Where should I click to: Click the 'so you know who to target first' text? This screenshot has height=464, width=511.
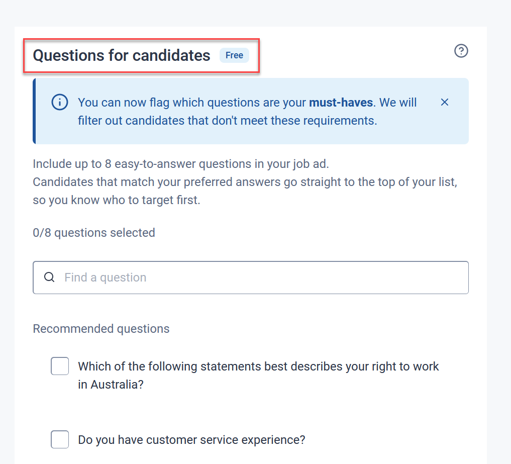pyautogui.click(x=116, y=200)
